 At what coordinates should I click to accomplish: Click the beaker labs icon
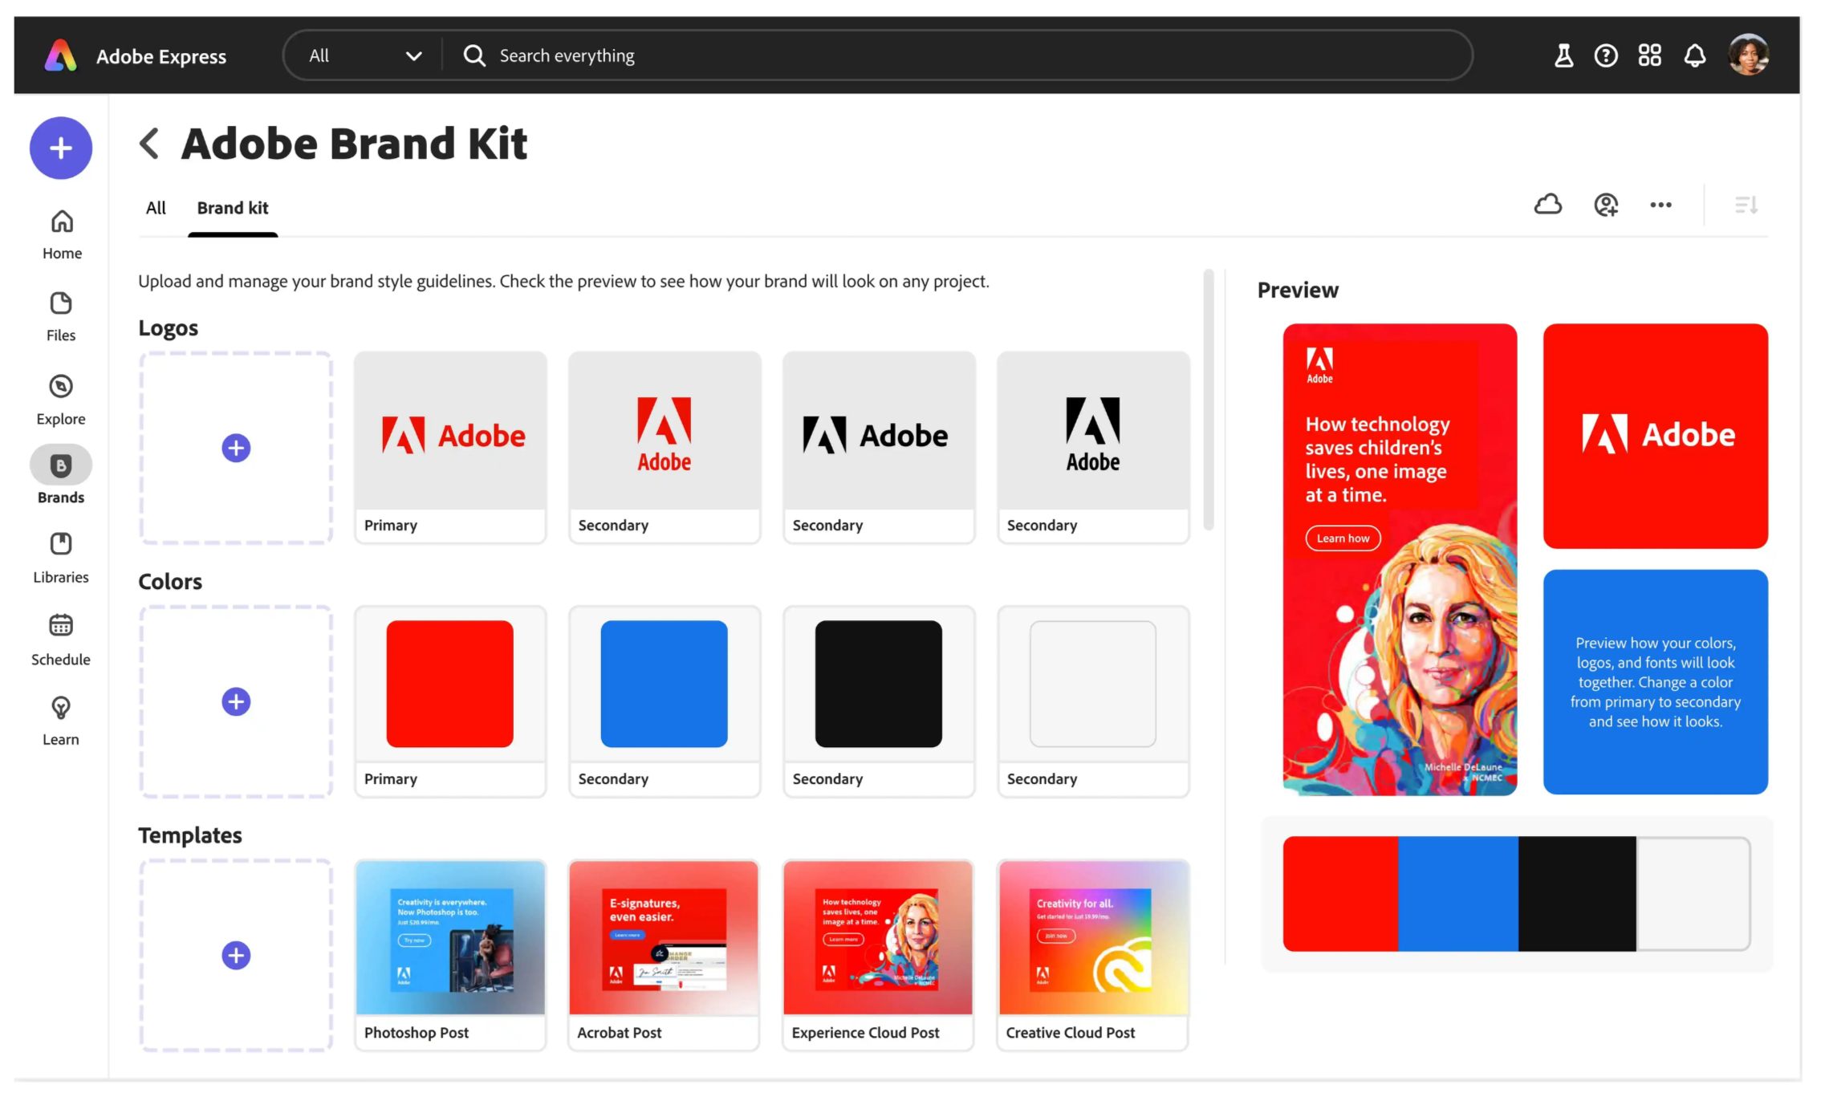tap(1563, 55)
